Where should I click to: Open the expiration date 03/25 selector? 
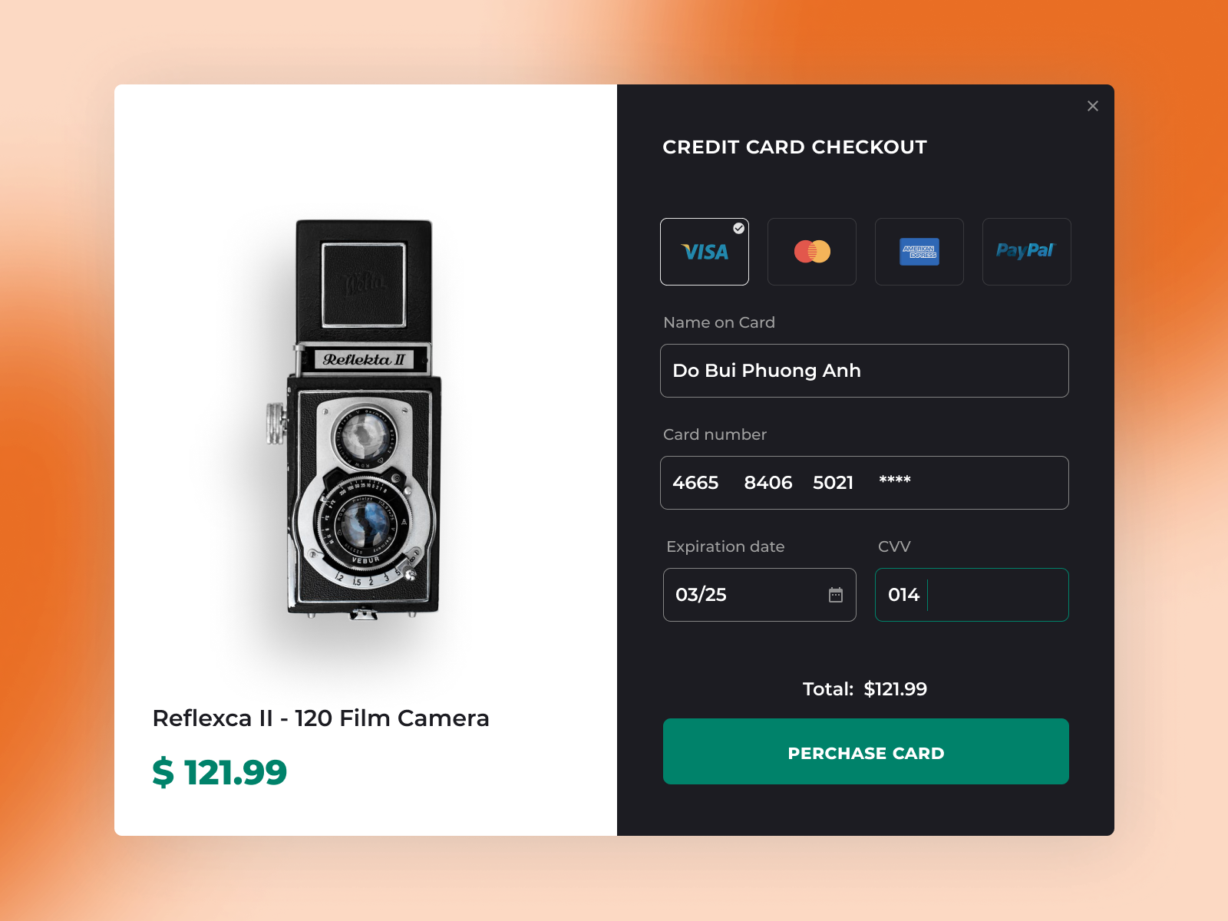point(760,595)
